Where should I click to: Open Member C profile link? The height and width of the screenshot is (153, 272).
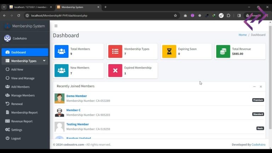pyautogui.click(x=73, y=110)
